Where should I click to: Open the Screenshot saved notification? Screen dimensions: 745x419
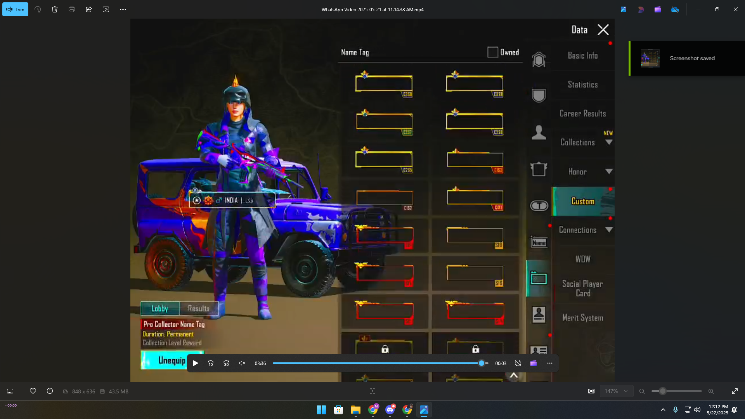[x=687, y=58]
